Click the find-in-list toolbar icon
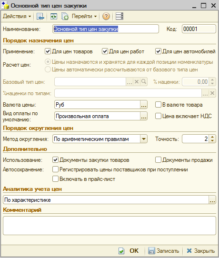This screenshot has width=219, height=258. point(40,16)
